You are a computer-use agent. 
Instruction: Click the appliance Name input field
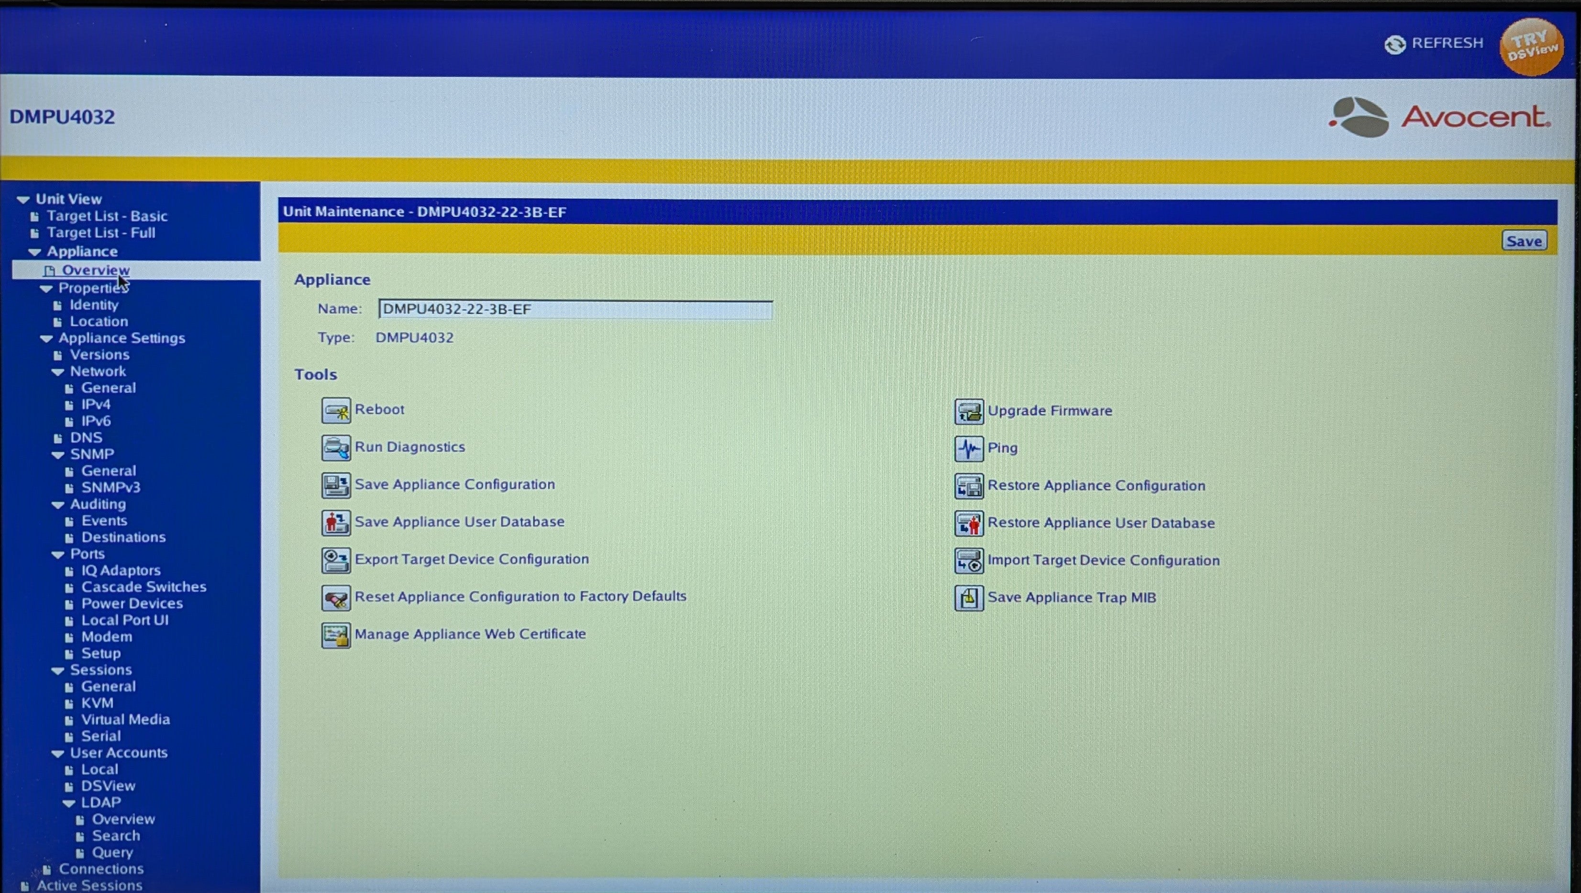(575, 310)
